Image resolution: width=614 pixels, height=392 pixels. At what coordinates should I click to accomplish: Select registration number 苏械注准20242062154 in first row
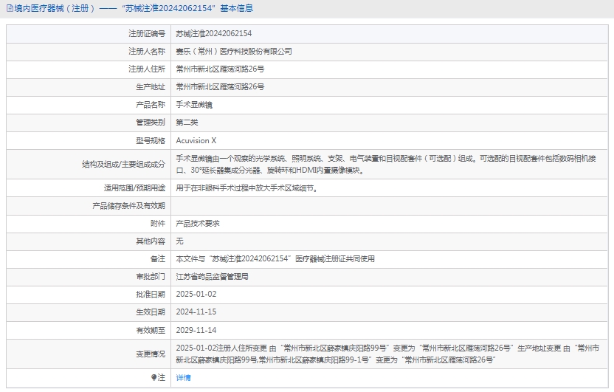click(213, 34)
